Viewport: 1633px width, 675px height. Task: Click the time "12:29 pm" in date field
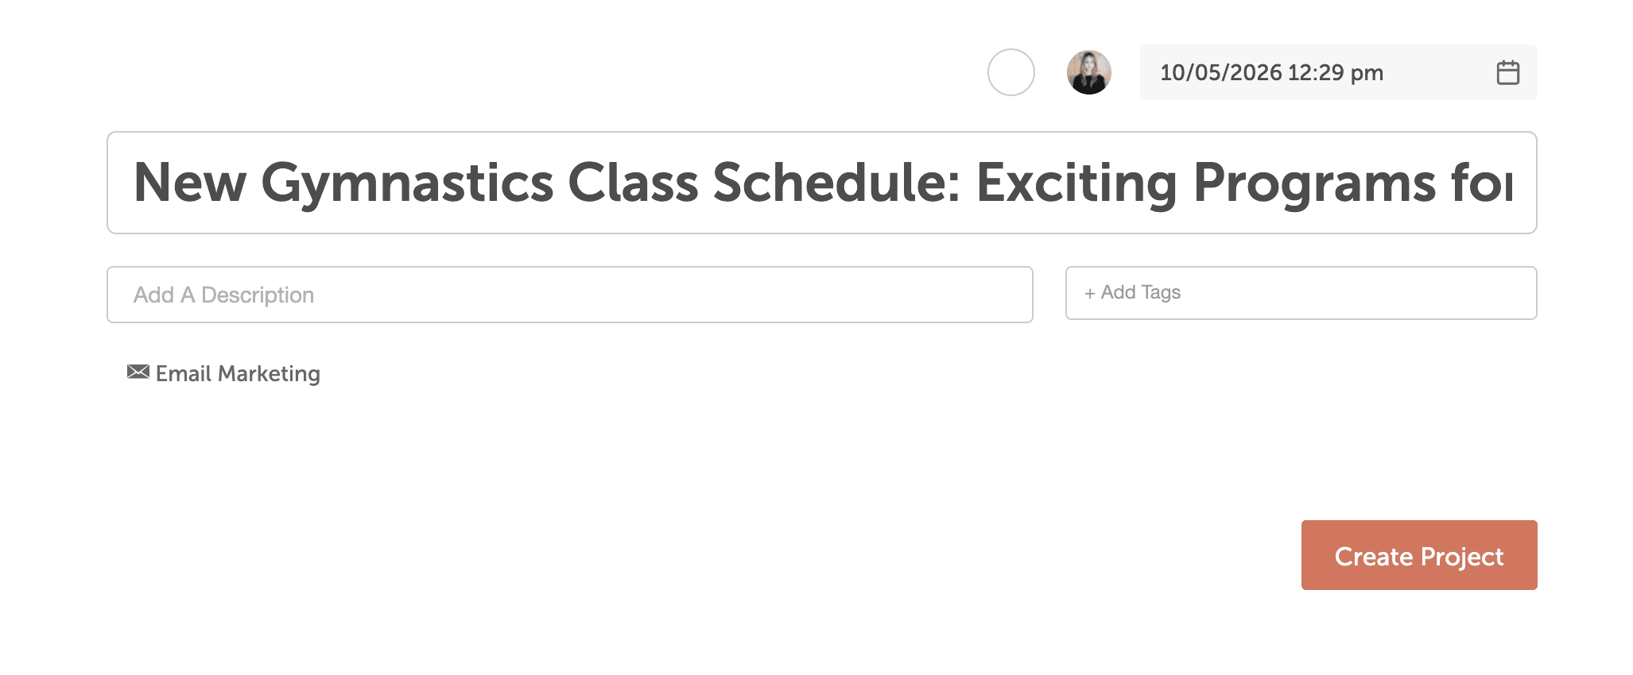[x=1336, y=72]
